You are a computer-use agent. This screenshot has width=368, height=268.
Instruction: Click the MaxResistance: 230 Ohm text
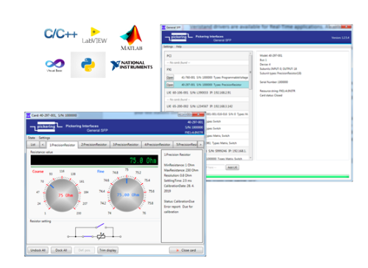[x=181, y=170]
